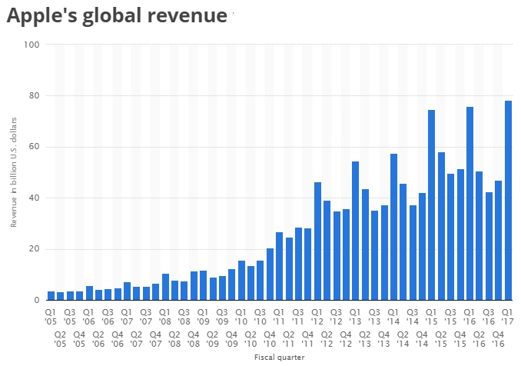Viewport: 521px width, 366px height.
Task: Click the 'Apple's global revenue' title
Action: click(117, 15)
